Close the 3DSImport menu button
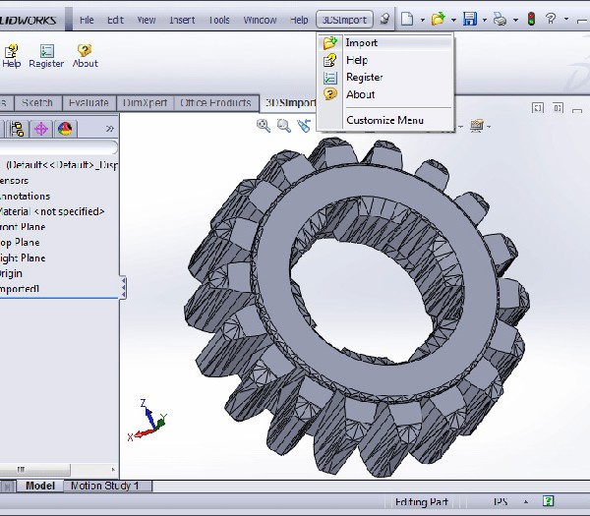The width and height of the screenshot is (590, 516). 344,20
